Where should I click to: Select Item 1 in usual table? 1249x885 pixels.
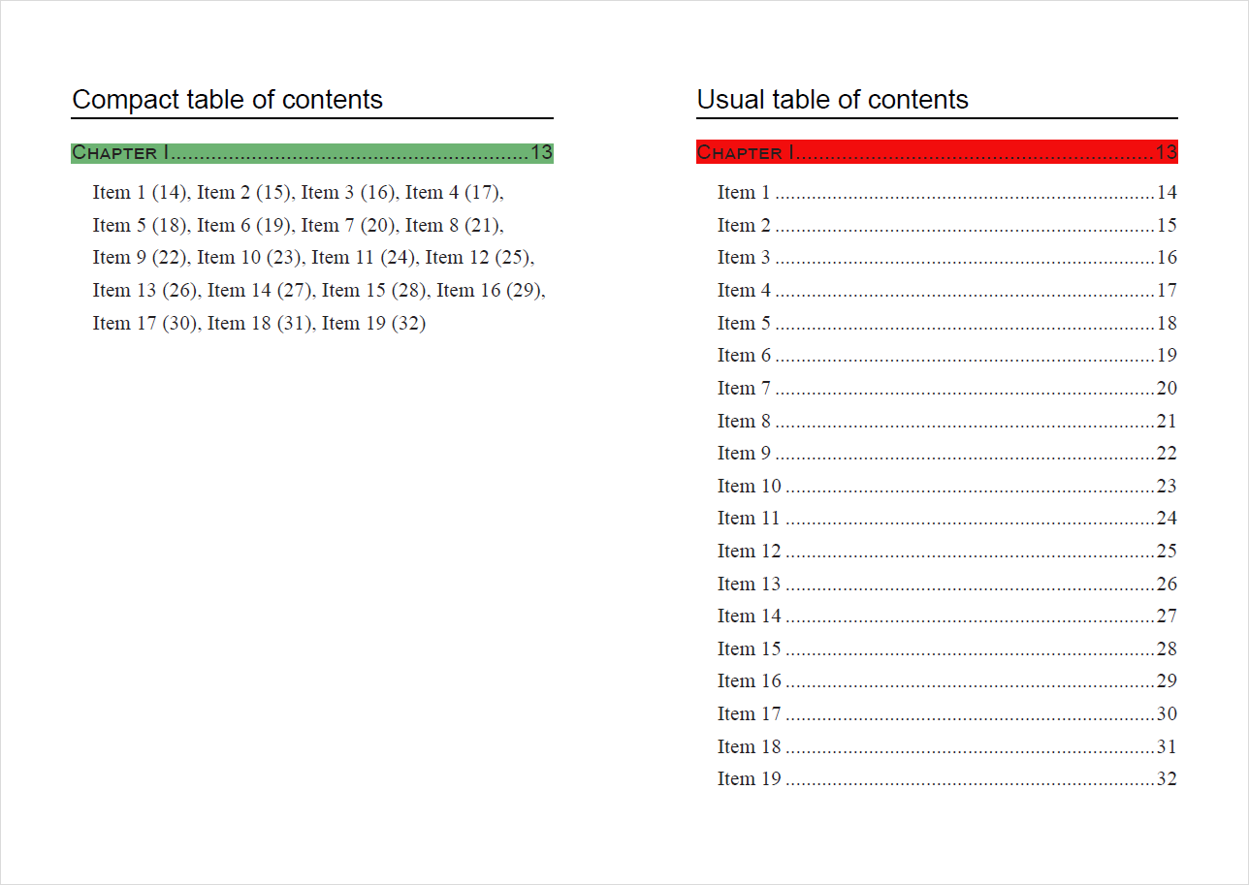pyautogui.click(x=947, y=192)
